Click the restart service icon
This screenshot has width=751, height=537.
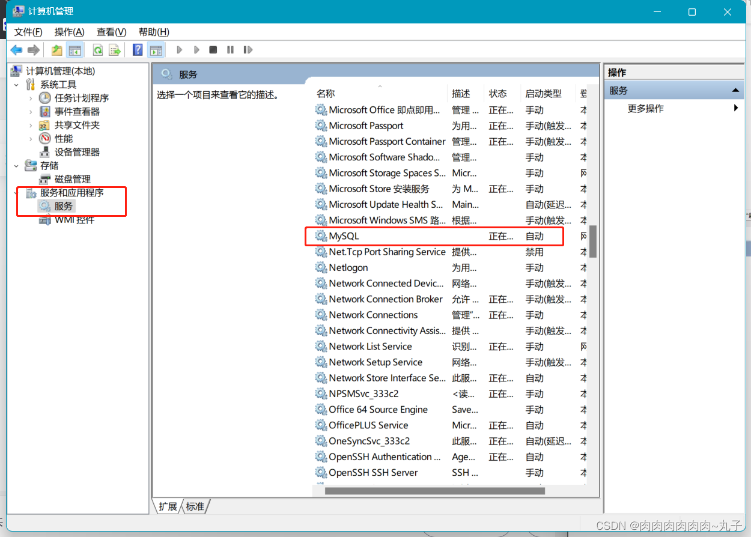pos(248,49)
